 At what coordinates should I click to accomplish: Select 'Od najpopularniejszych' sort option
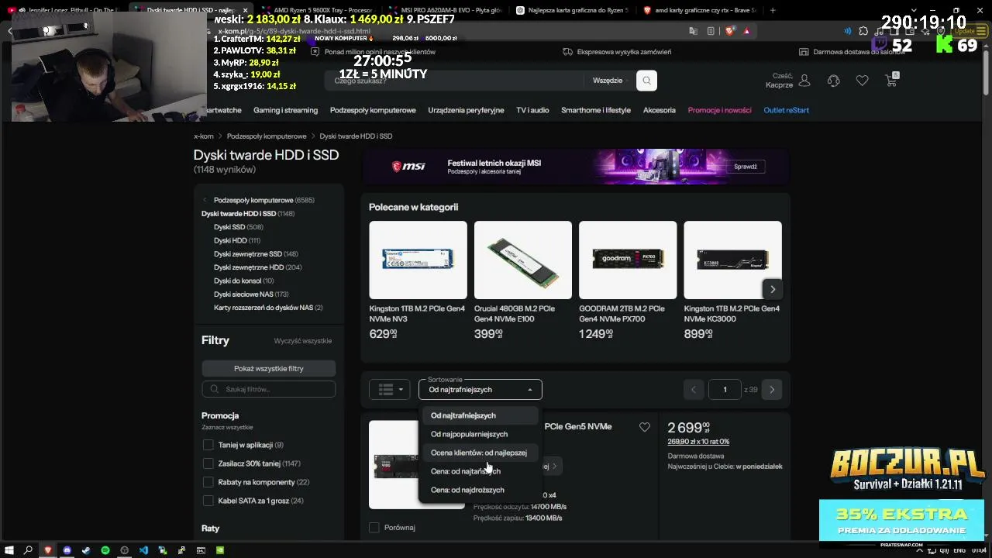click(480, 434)
